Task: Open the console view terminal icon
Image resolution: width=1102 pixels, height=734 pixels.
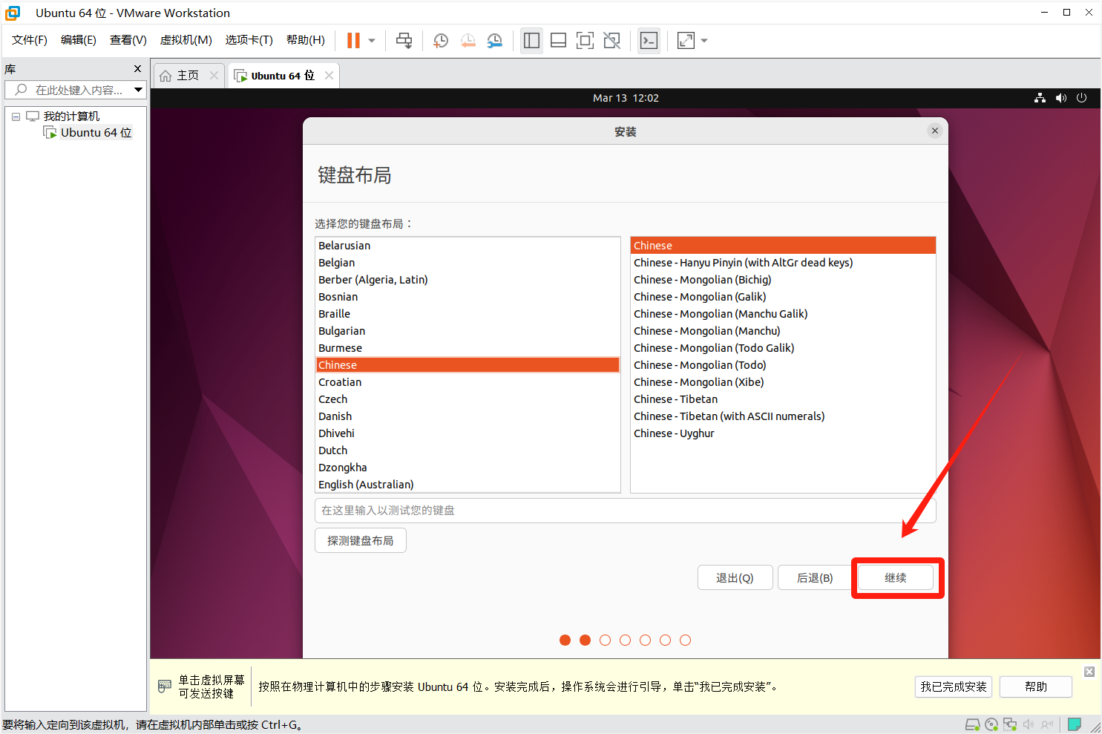Action: click(x=649, y=41)
